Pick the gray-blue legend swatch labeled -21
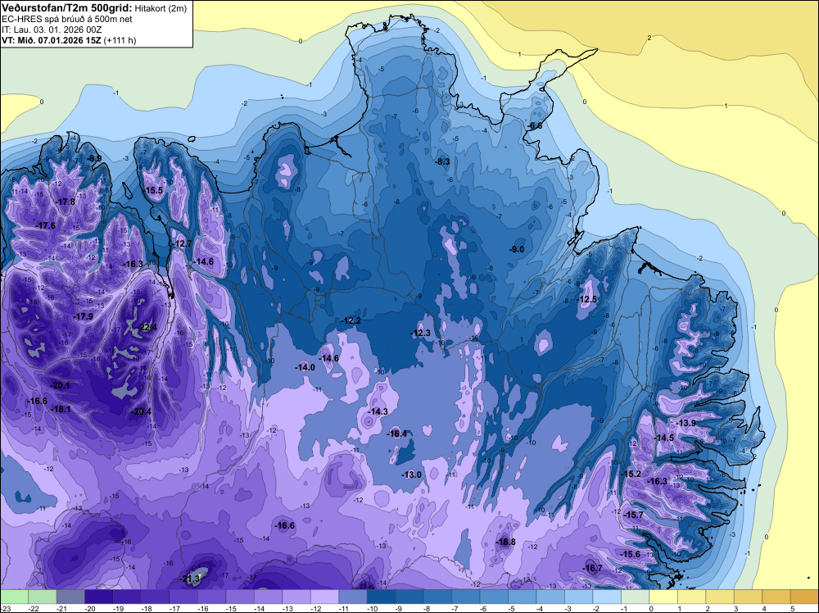 [x=70, y=597]
